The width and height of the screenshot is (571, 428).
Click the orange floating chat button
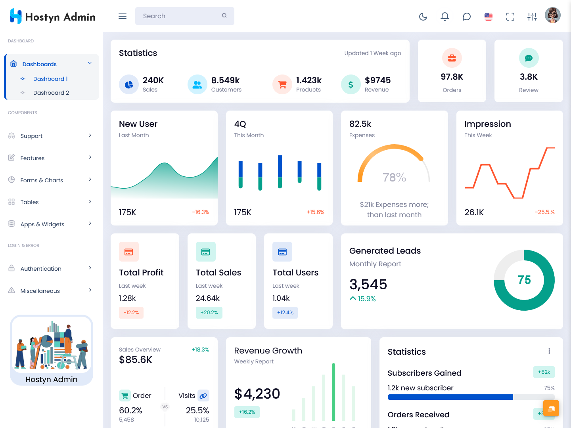coord(551,408)
